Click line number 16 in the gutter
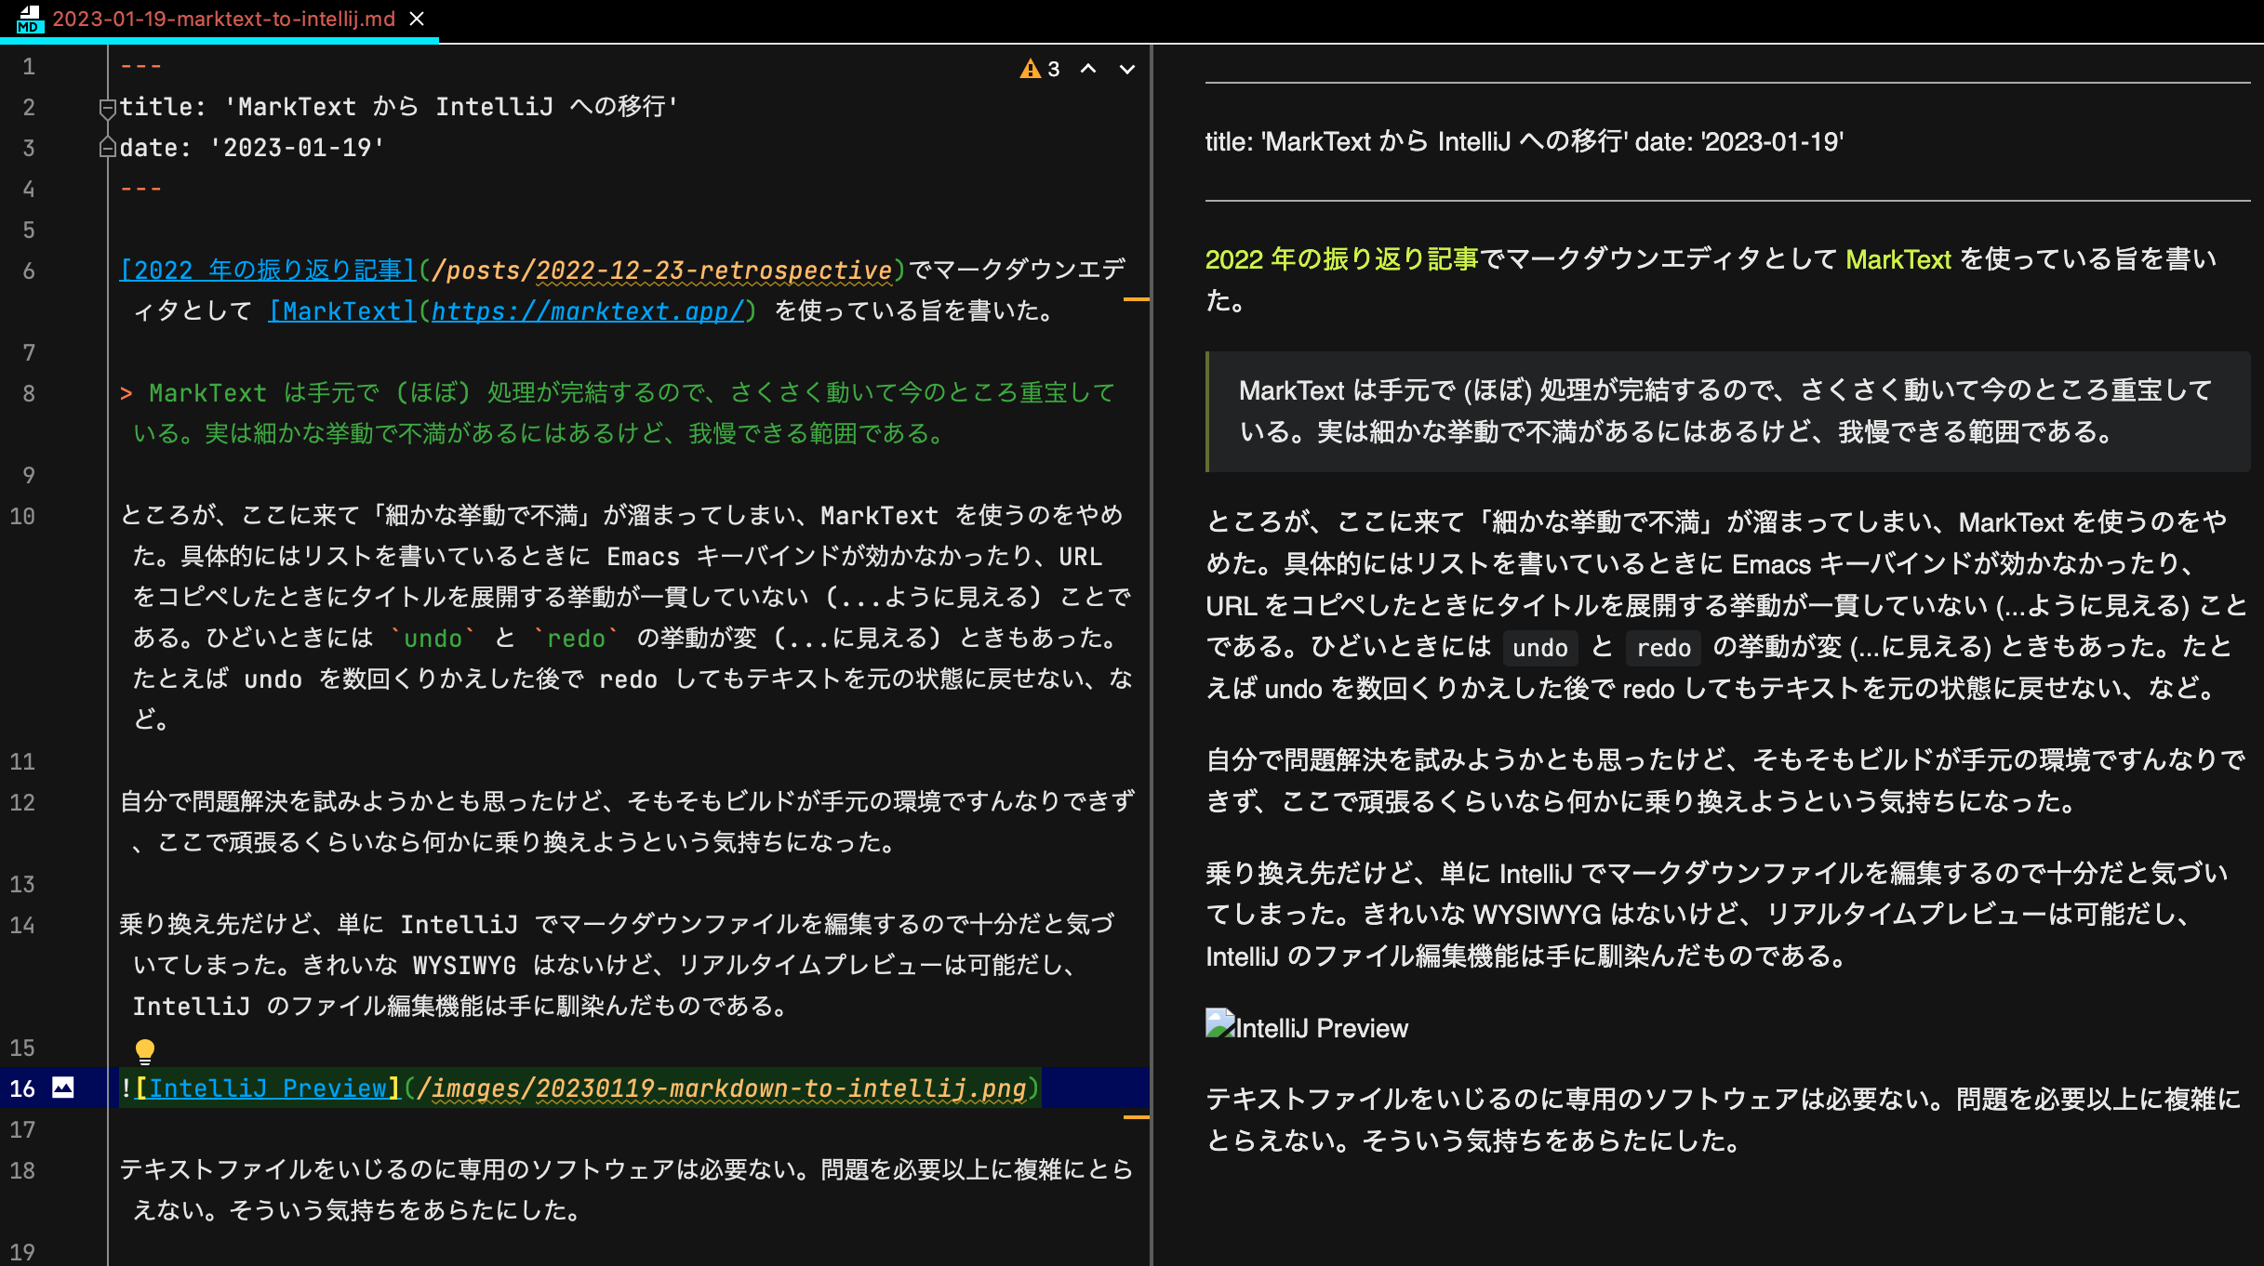This screenshot has height=1266, width=2264. tap(22, 1088)
